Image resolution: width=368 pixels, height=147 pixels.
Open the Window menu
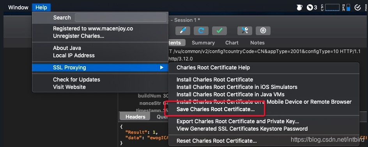tap(18, 7)
